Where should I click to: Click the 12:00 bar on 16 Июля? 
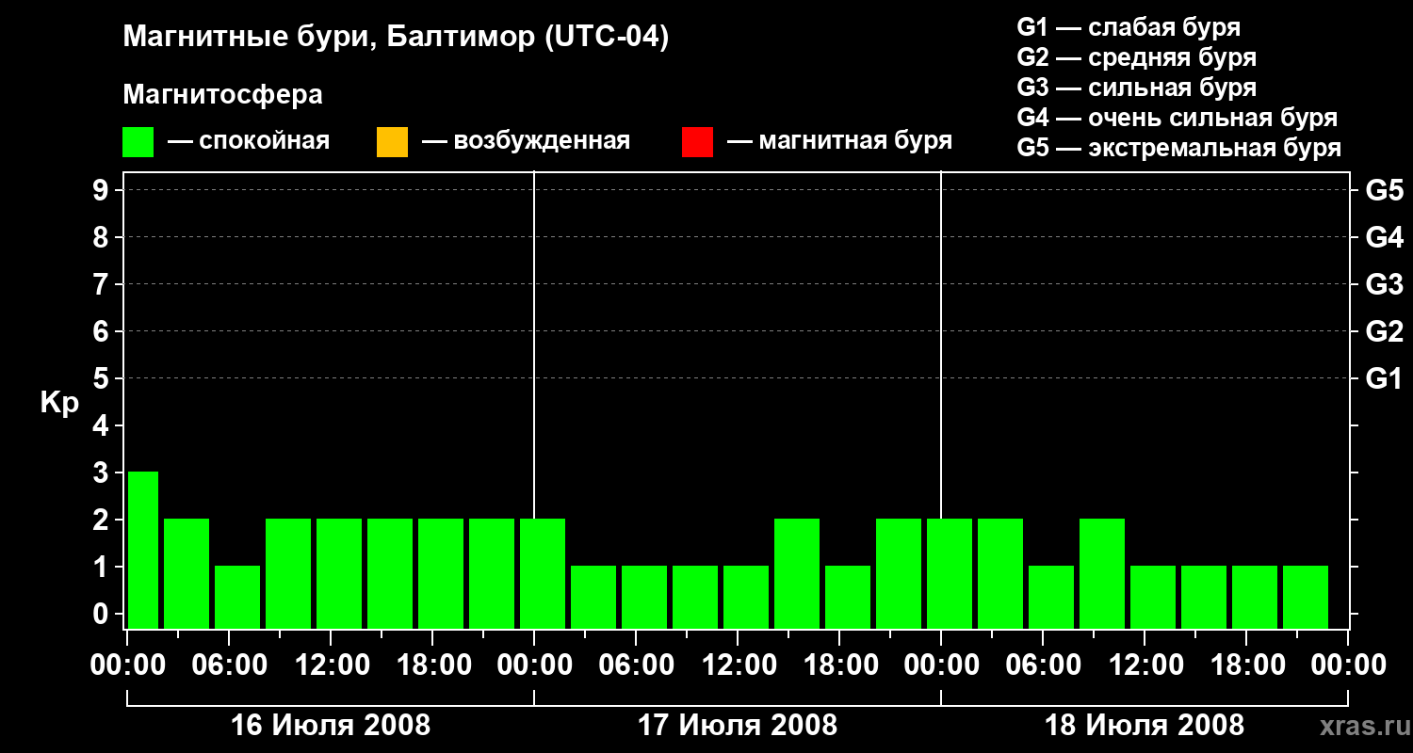click(339, 573)
